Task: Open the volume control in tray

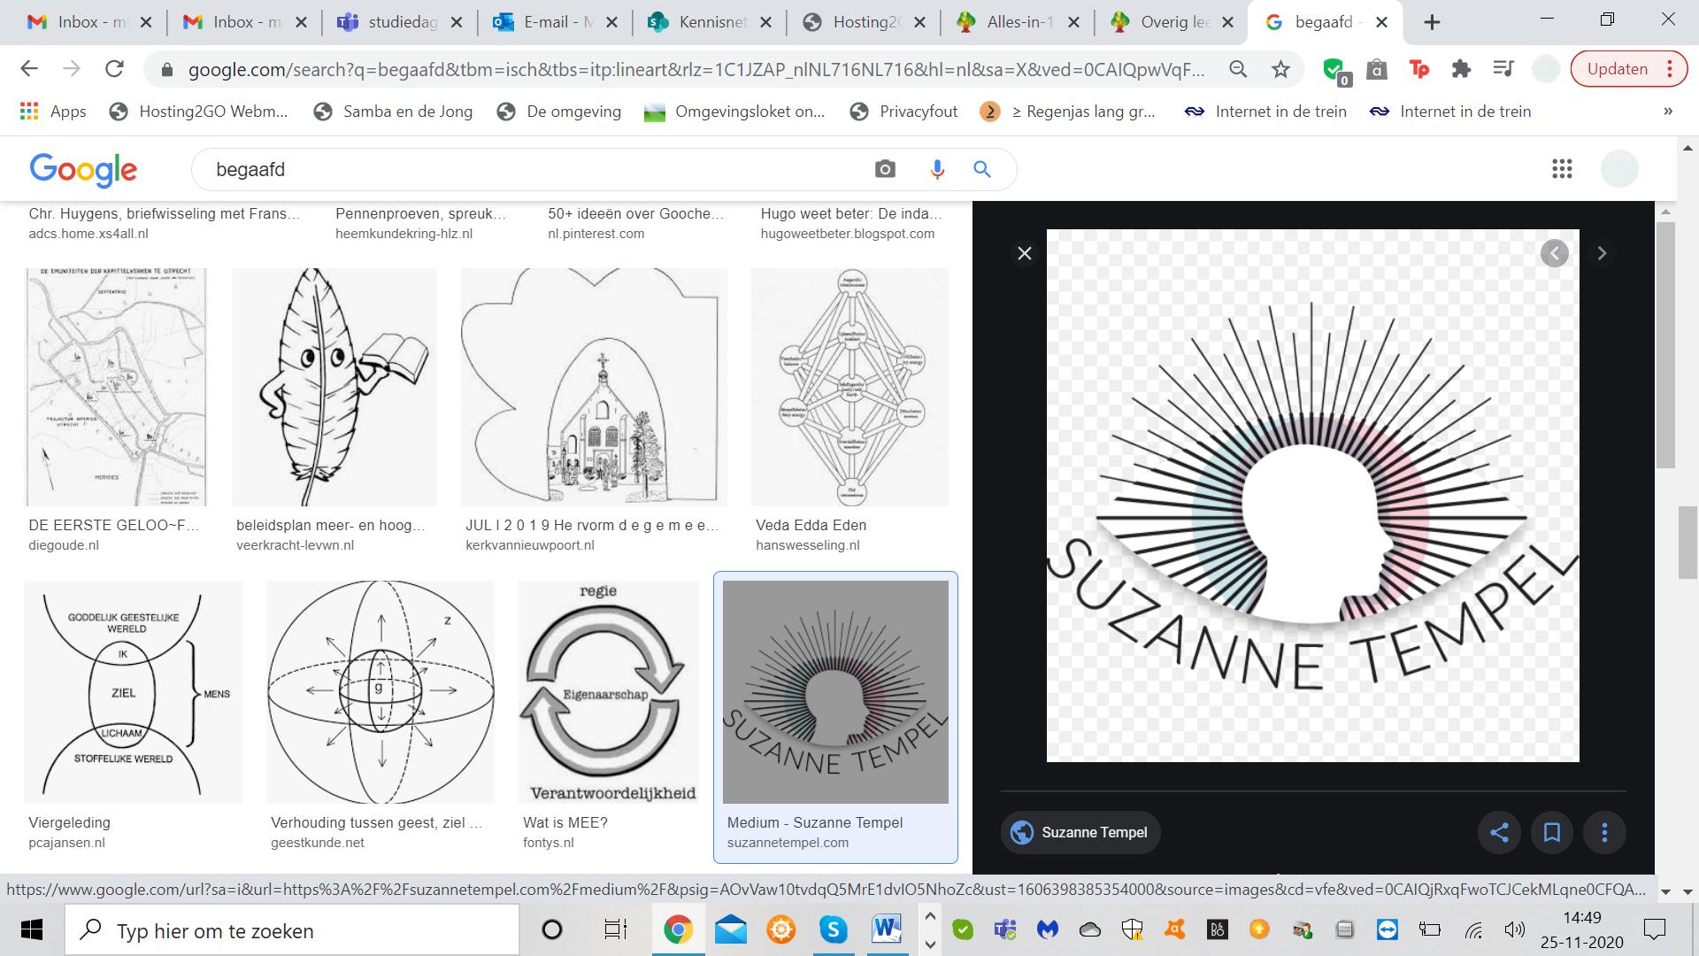Action: point(1514,930)
